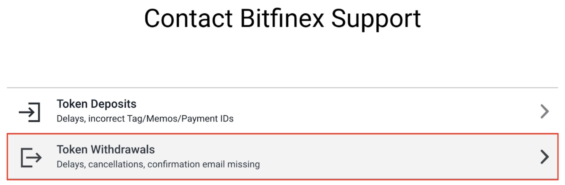Click the withdrawals description about confirmation email missing
This screenshot has height=185, width=565.
click(158, 164)
